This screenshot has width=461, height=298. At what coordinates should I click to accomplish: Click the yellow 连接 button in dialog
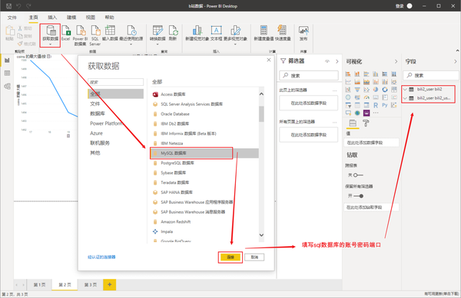pos(230,257)
